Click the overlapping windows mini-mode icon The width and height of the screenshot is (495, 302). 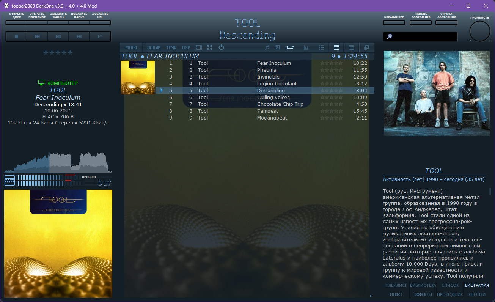pyautogui.click(x=366, y=47)
